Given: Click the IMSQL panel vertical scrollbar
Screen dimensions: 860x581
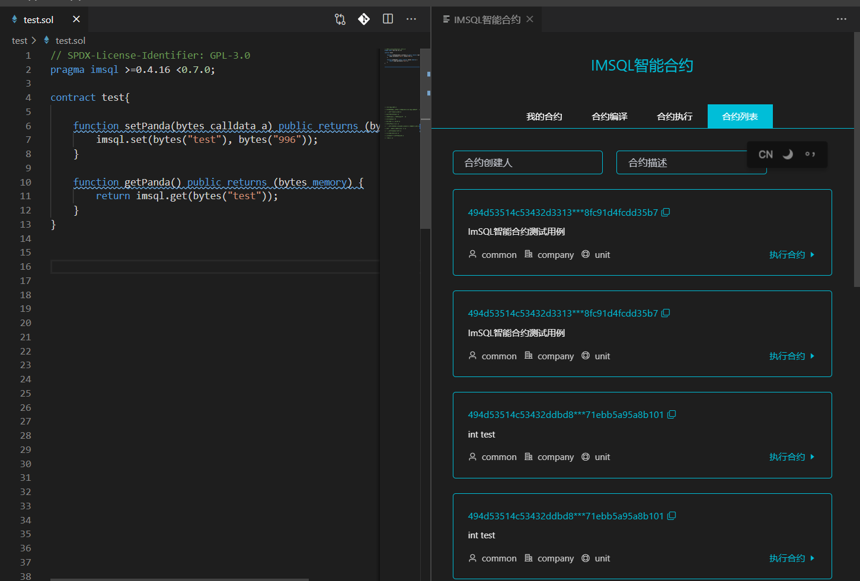Looking at the screenshot, I should click(x=857, y=160).
